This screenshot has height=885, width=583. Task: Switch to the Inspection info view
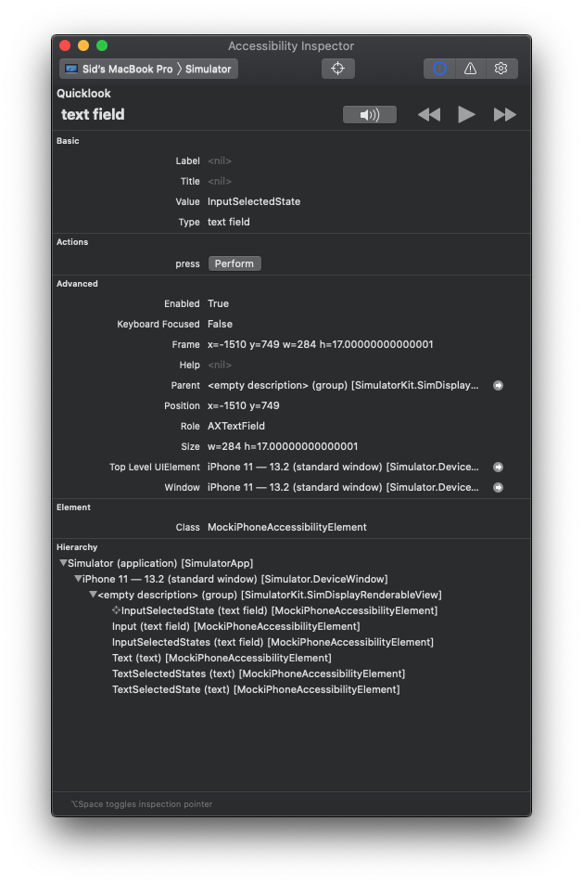[438, 68]
